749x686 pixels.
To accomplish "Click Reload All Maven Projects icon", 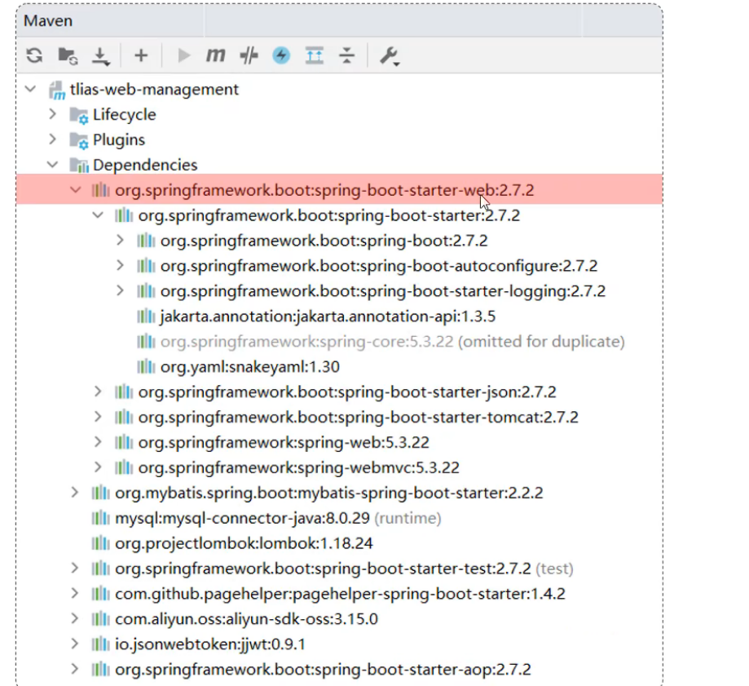I will pos(34,55).
